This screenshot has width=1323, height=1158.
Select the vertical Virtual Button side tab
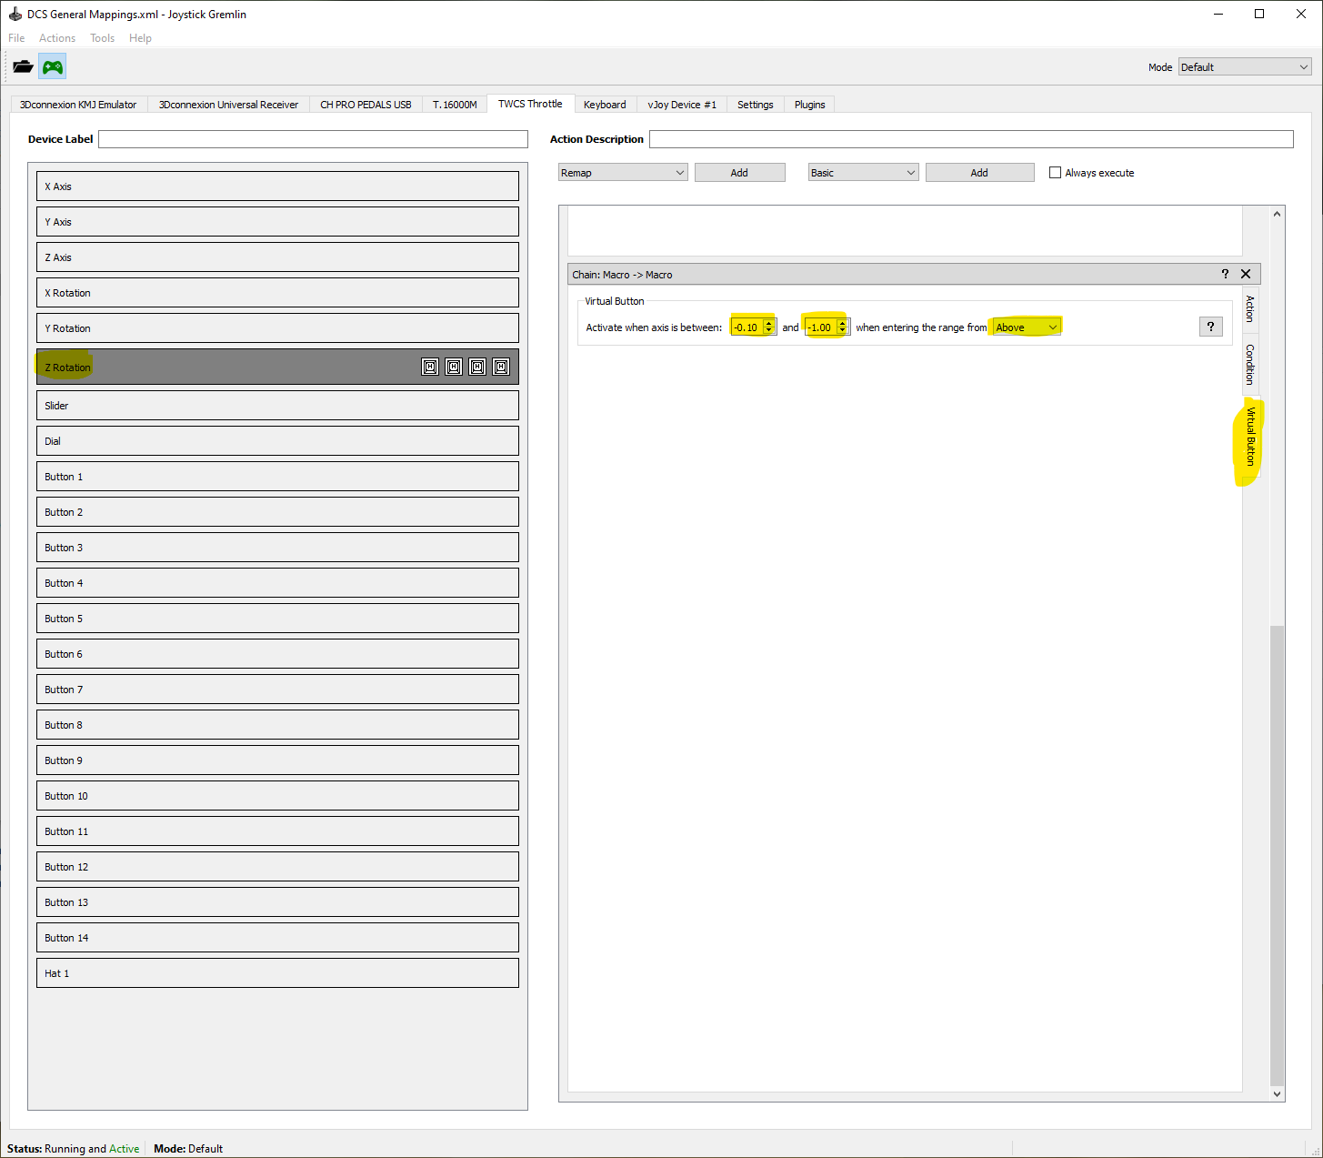tap(1251, 437)
